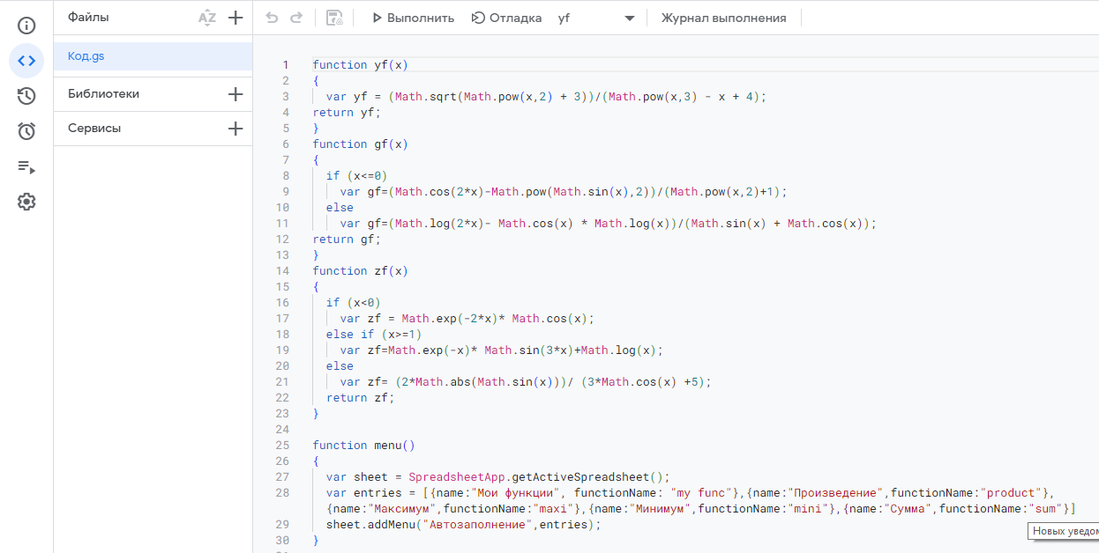Add a library with plus icon
Viewport: 1099px width, 553px height.
235,94
